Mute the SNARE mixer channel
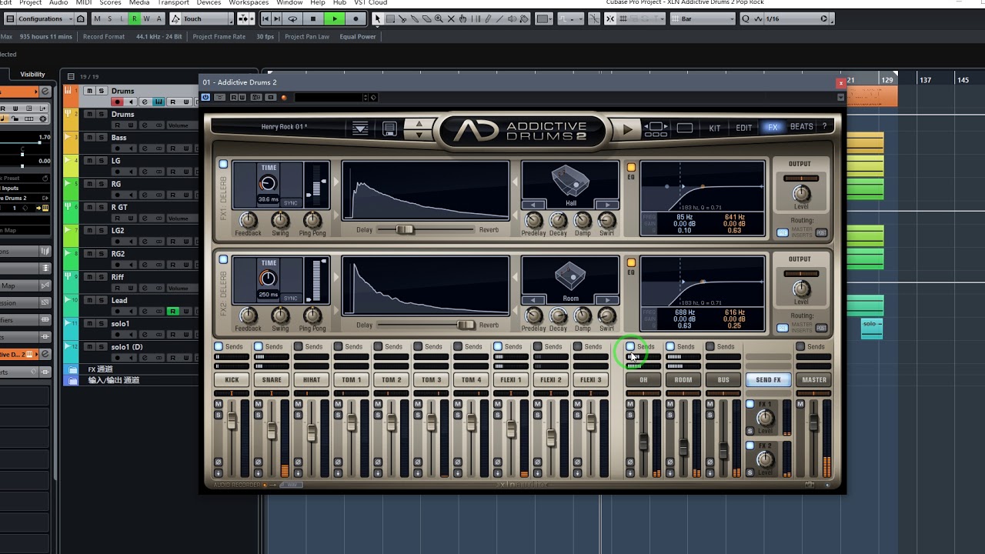This screenshot has height=554, width=985. click(x=259, y=405)
